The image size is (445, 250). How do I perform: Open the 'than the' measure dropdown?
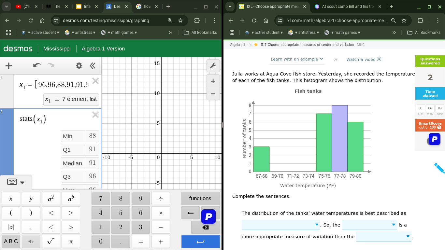(383, 237)
